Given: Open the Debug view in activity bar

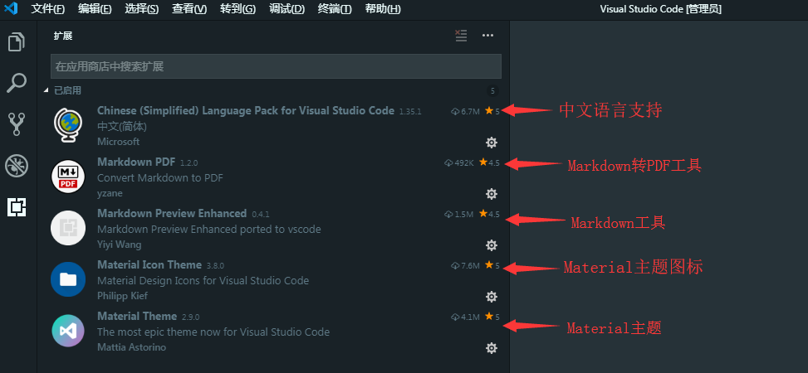Looking at the screenshot, I should tap(17, 166).
